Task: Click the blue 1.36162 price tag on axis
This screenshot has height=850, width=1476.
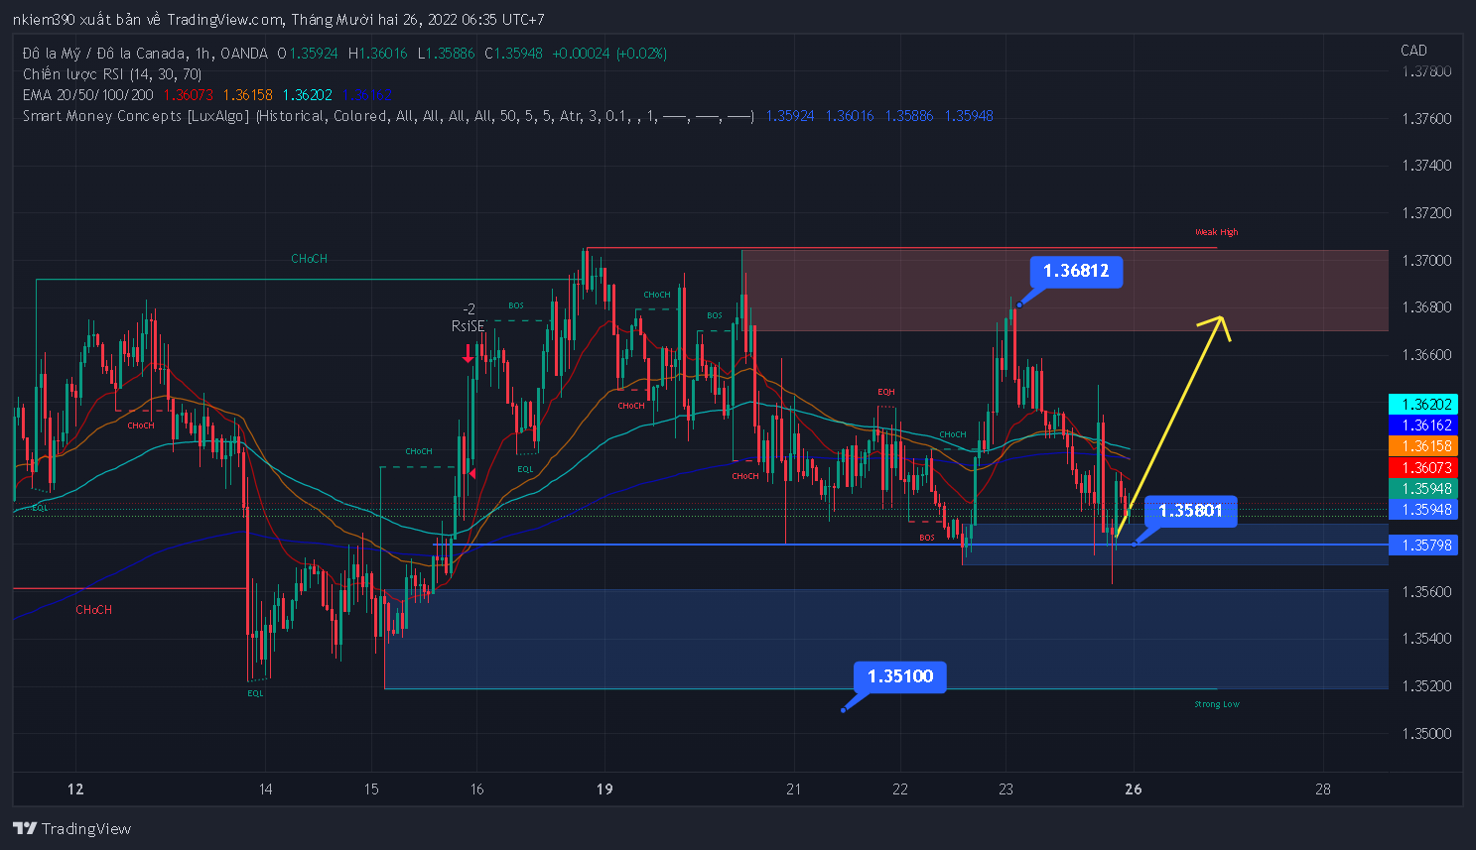Action: coord(1423,425)
